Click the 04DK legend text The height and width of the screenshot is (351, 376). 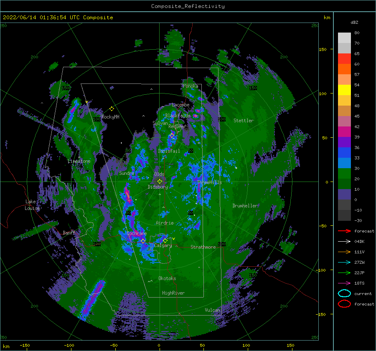(x=359, y=242)
